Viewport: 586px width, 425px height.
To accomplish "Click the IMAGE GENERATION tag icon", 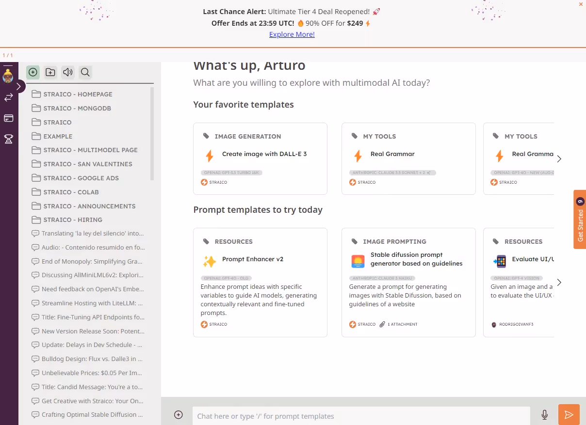I will pyautogui.click(x=206, y=136).
